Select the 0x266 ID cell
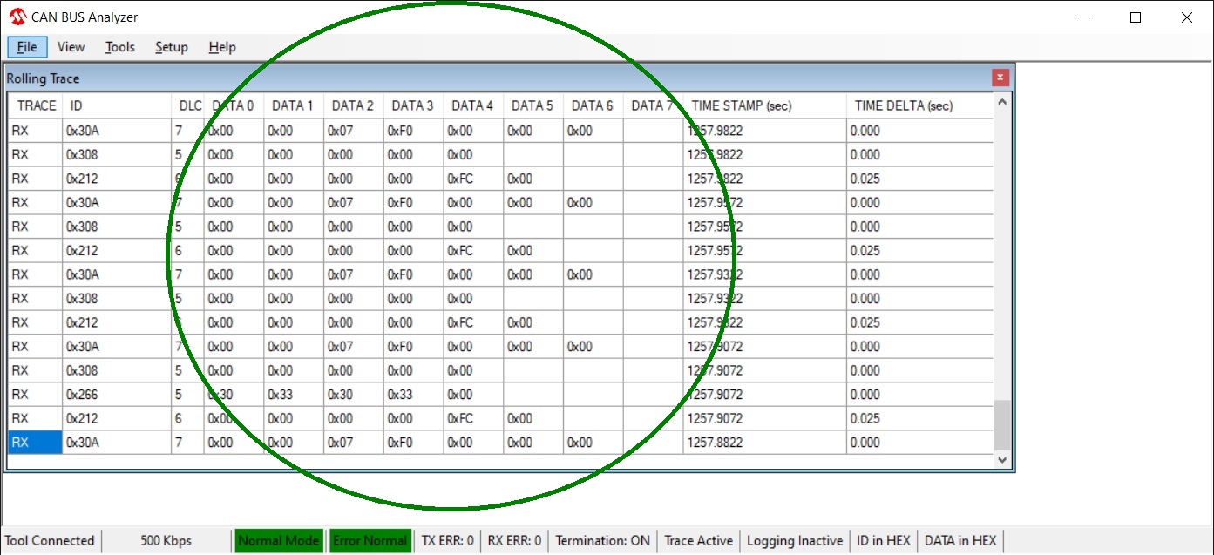Viewport: 1214px width, 555px height. point(116,395)
